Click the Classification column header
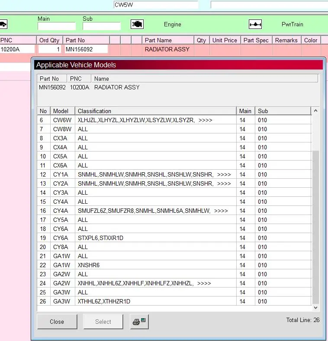Viewport: 328px width, 341px height. point(156,111)
